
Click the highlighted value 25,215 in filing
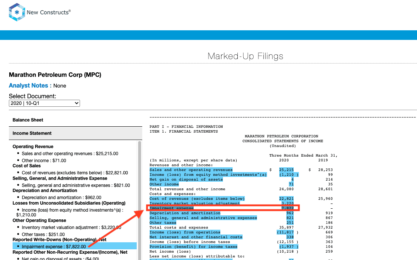click(286, 170)
